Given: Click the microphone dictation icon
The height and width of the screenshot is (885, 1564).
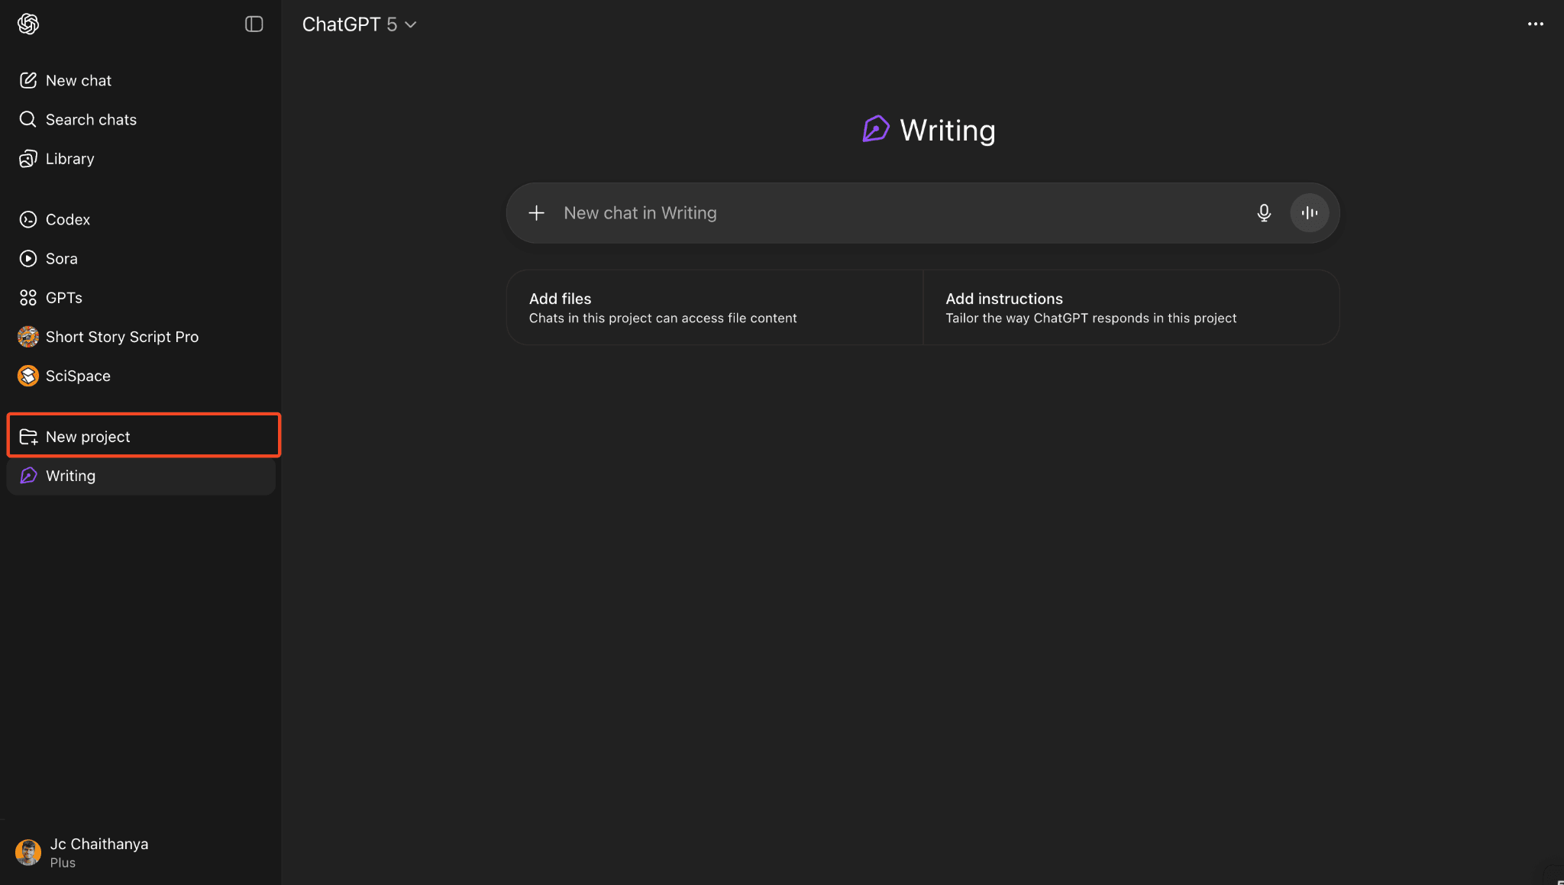Looking at the screenshot, I should click(1264, 213).
